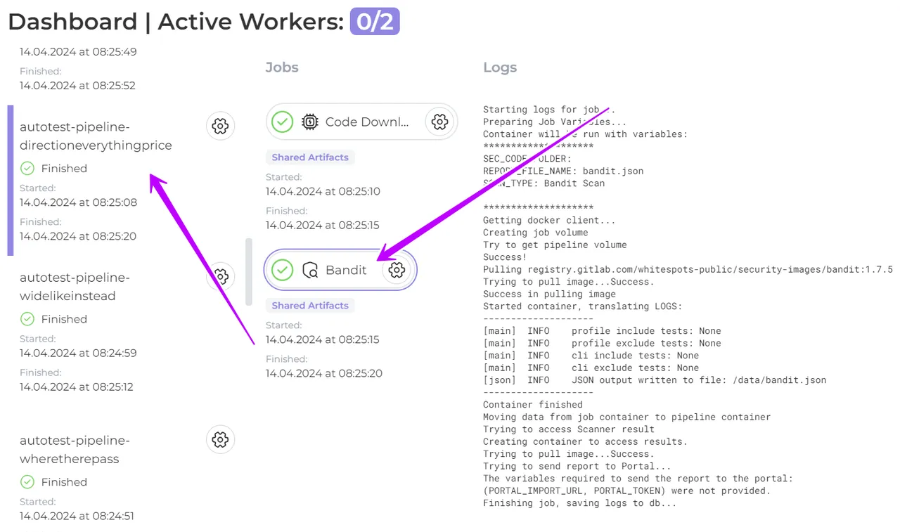The height and width of the screenshot is (532, 900).
Task: Click Shared Artifacts tag under Bandit
Action: click(310, 306)
